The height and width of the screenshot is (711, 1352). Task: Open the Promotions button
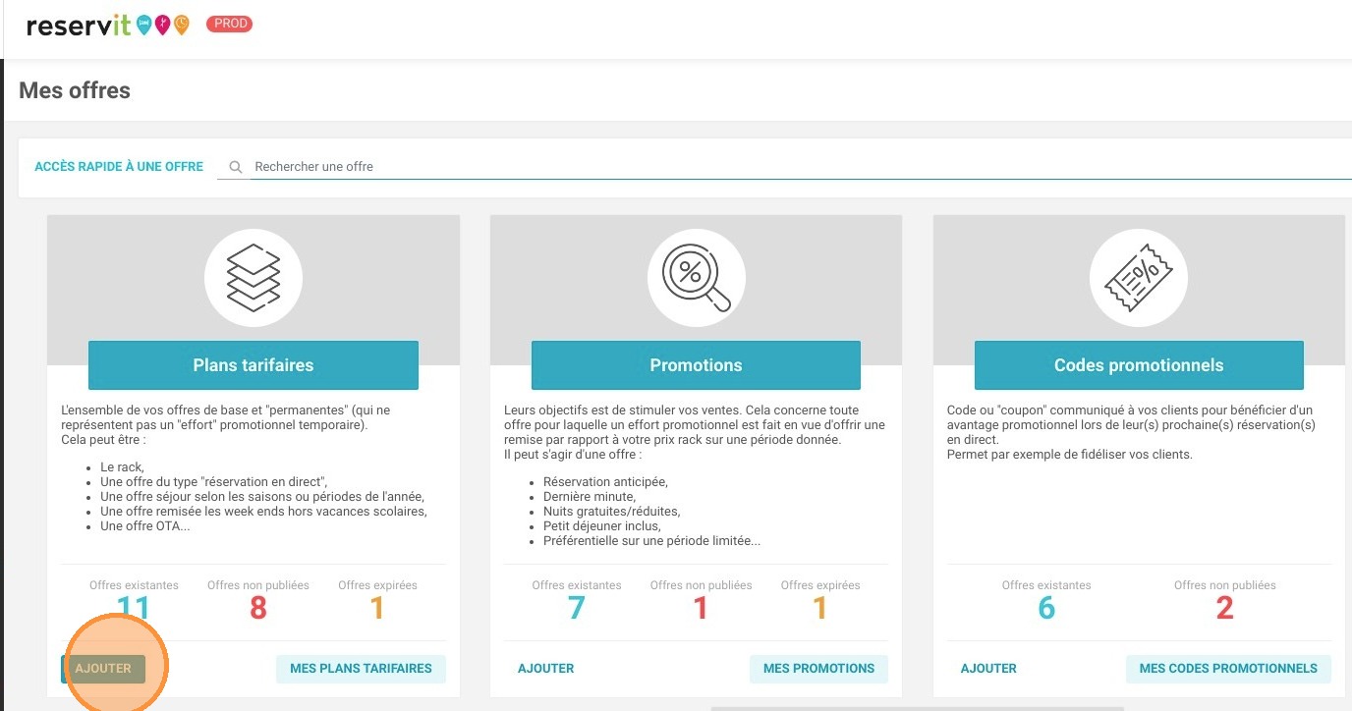(x=696, y=365)
